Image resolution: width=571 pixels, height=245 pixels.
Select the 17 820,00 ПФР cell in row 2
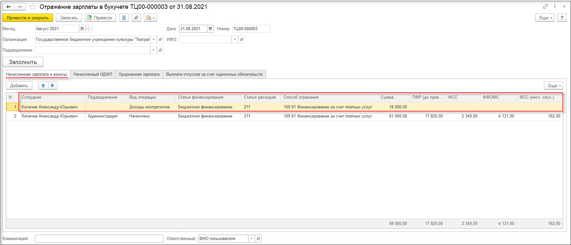(427, 116)
